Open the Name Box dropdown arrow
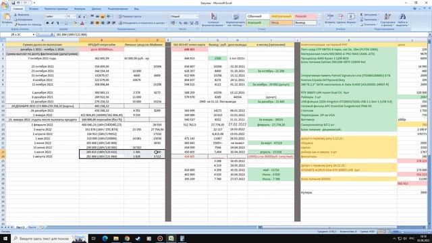 tap(33, 34)
